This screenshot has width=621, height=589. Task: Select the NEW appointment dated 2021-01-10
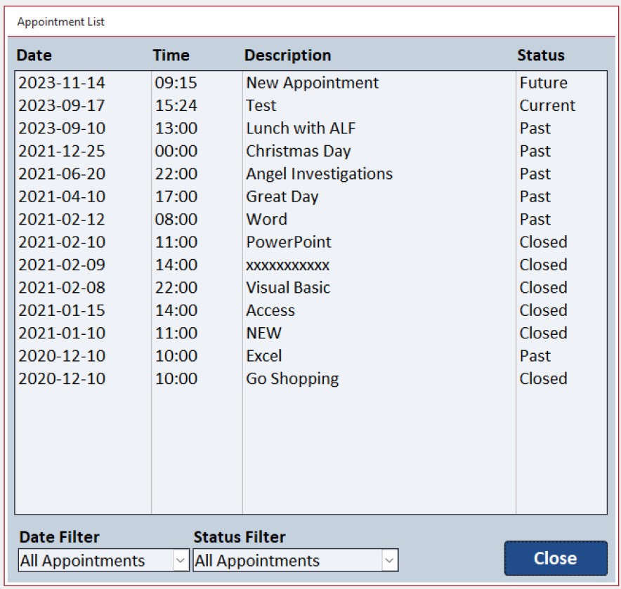click(x=263, y=333)
